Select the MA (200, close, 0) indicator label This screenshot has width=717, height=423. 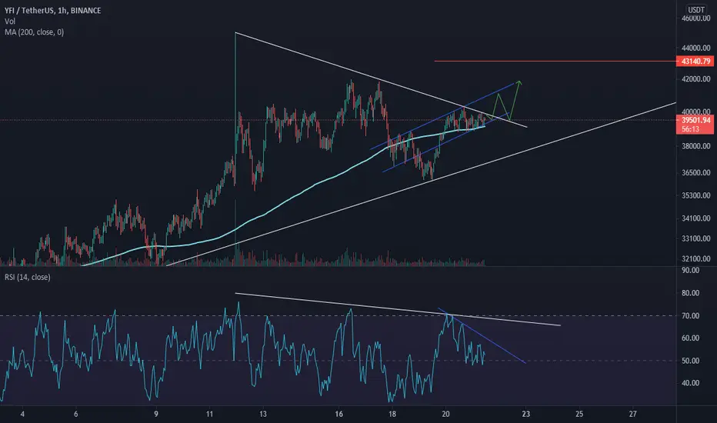click(35, 32)
